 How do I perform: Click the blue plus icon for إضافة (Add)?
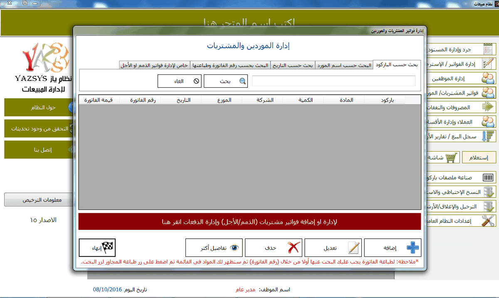tap(413, 248)
